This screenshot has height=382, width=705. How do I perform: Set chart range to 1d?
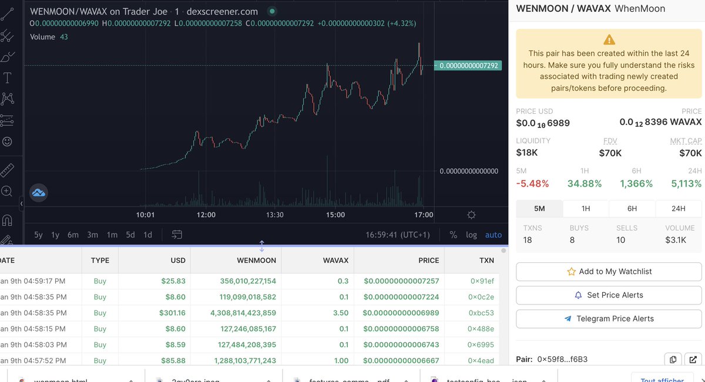[148, 235]
